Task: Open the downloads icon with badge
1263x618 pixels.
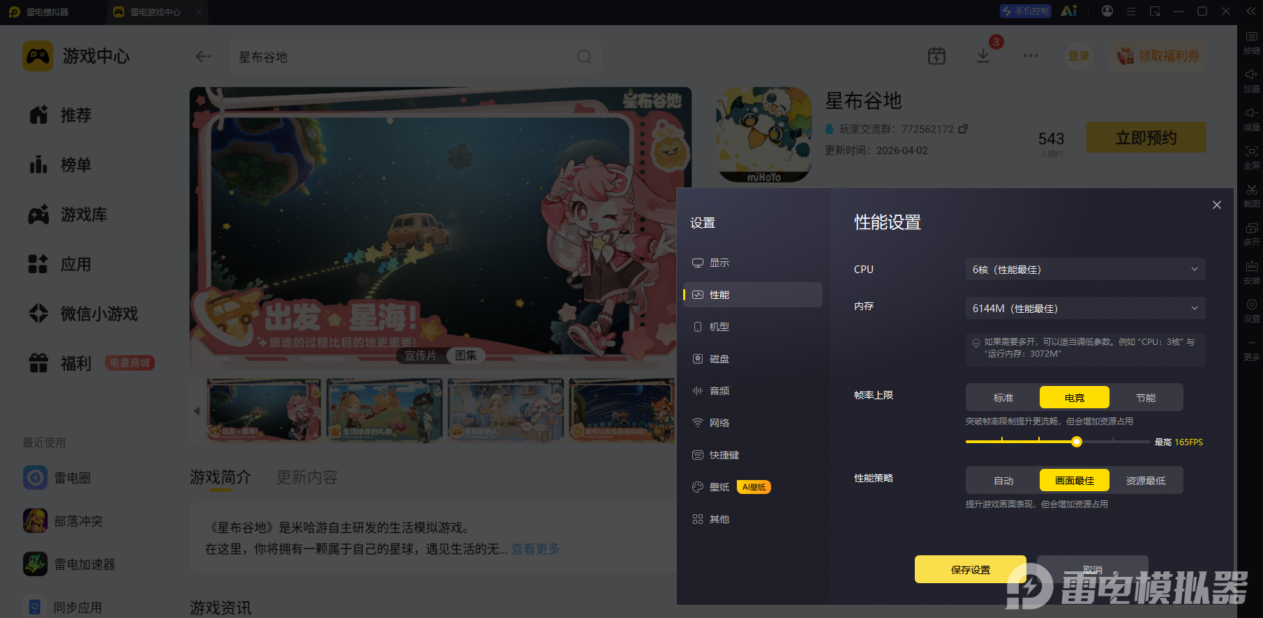Action: [983, 56]
